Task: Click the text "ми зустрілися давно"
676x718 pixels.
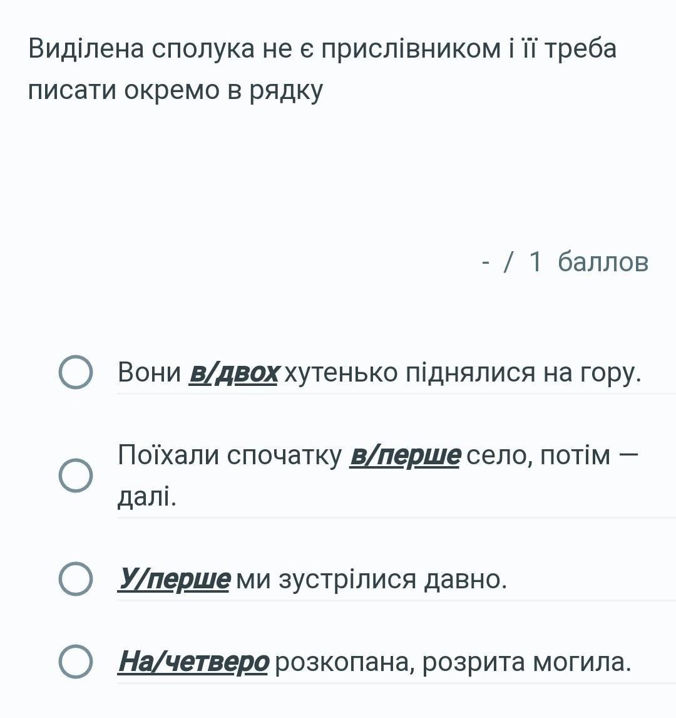Action: coord(372,580)
